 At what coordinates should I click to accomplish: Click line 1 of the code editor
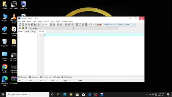tap(94, 35)
